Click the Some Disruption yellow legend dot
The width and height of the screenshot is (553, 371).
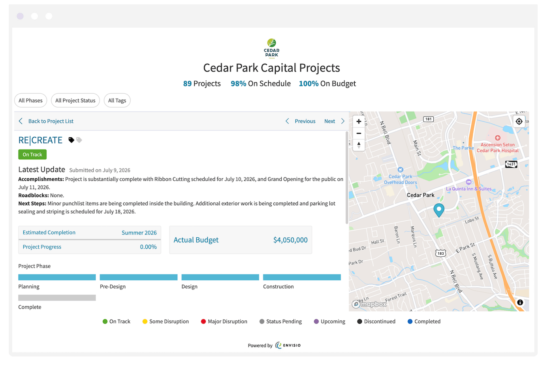point(145,322)
